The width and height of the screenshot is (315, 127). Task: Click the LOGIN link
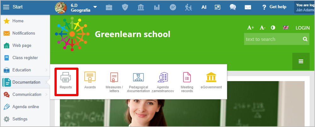[302, 28]
